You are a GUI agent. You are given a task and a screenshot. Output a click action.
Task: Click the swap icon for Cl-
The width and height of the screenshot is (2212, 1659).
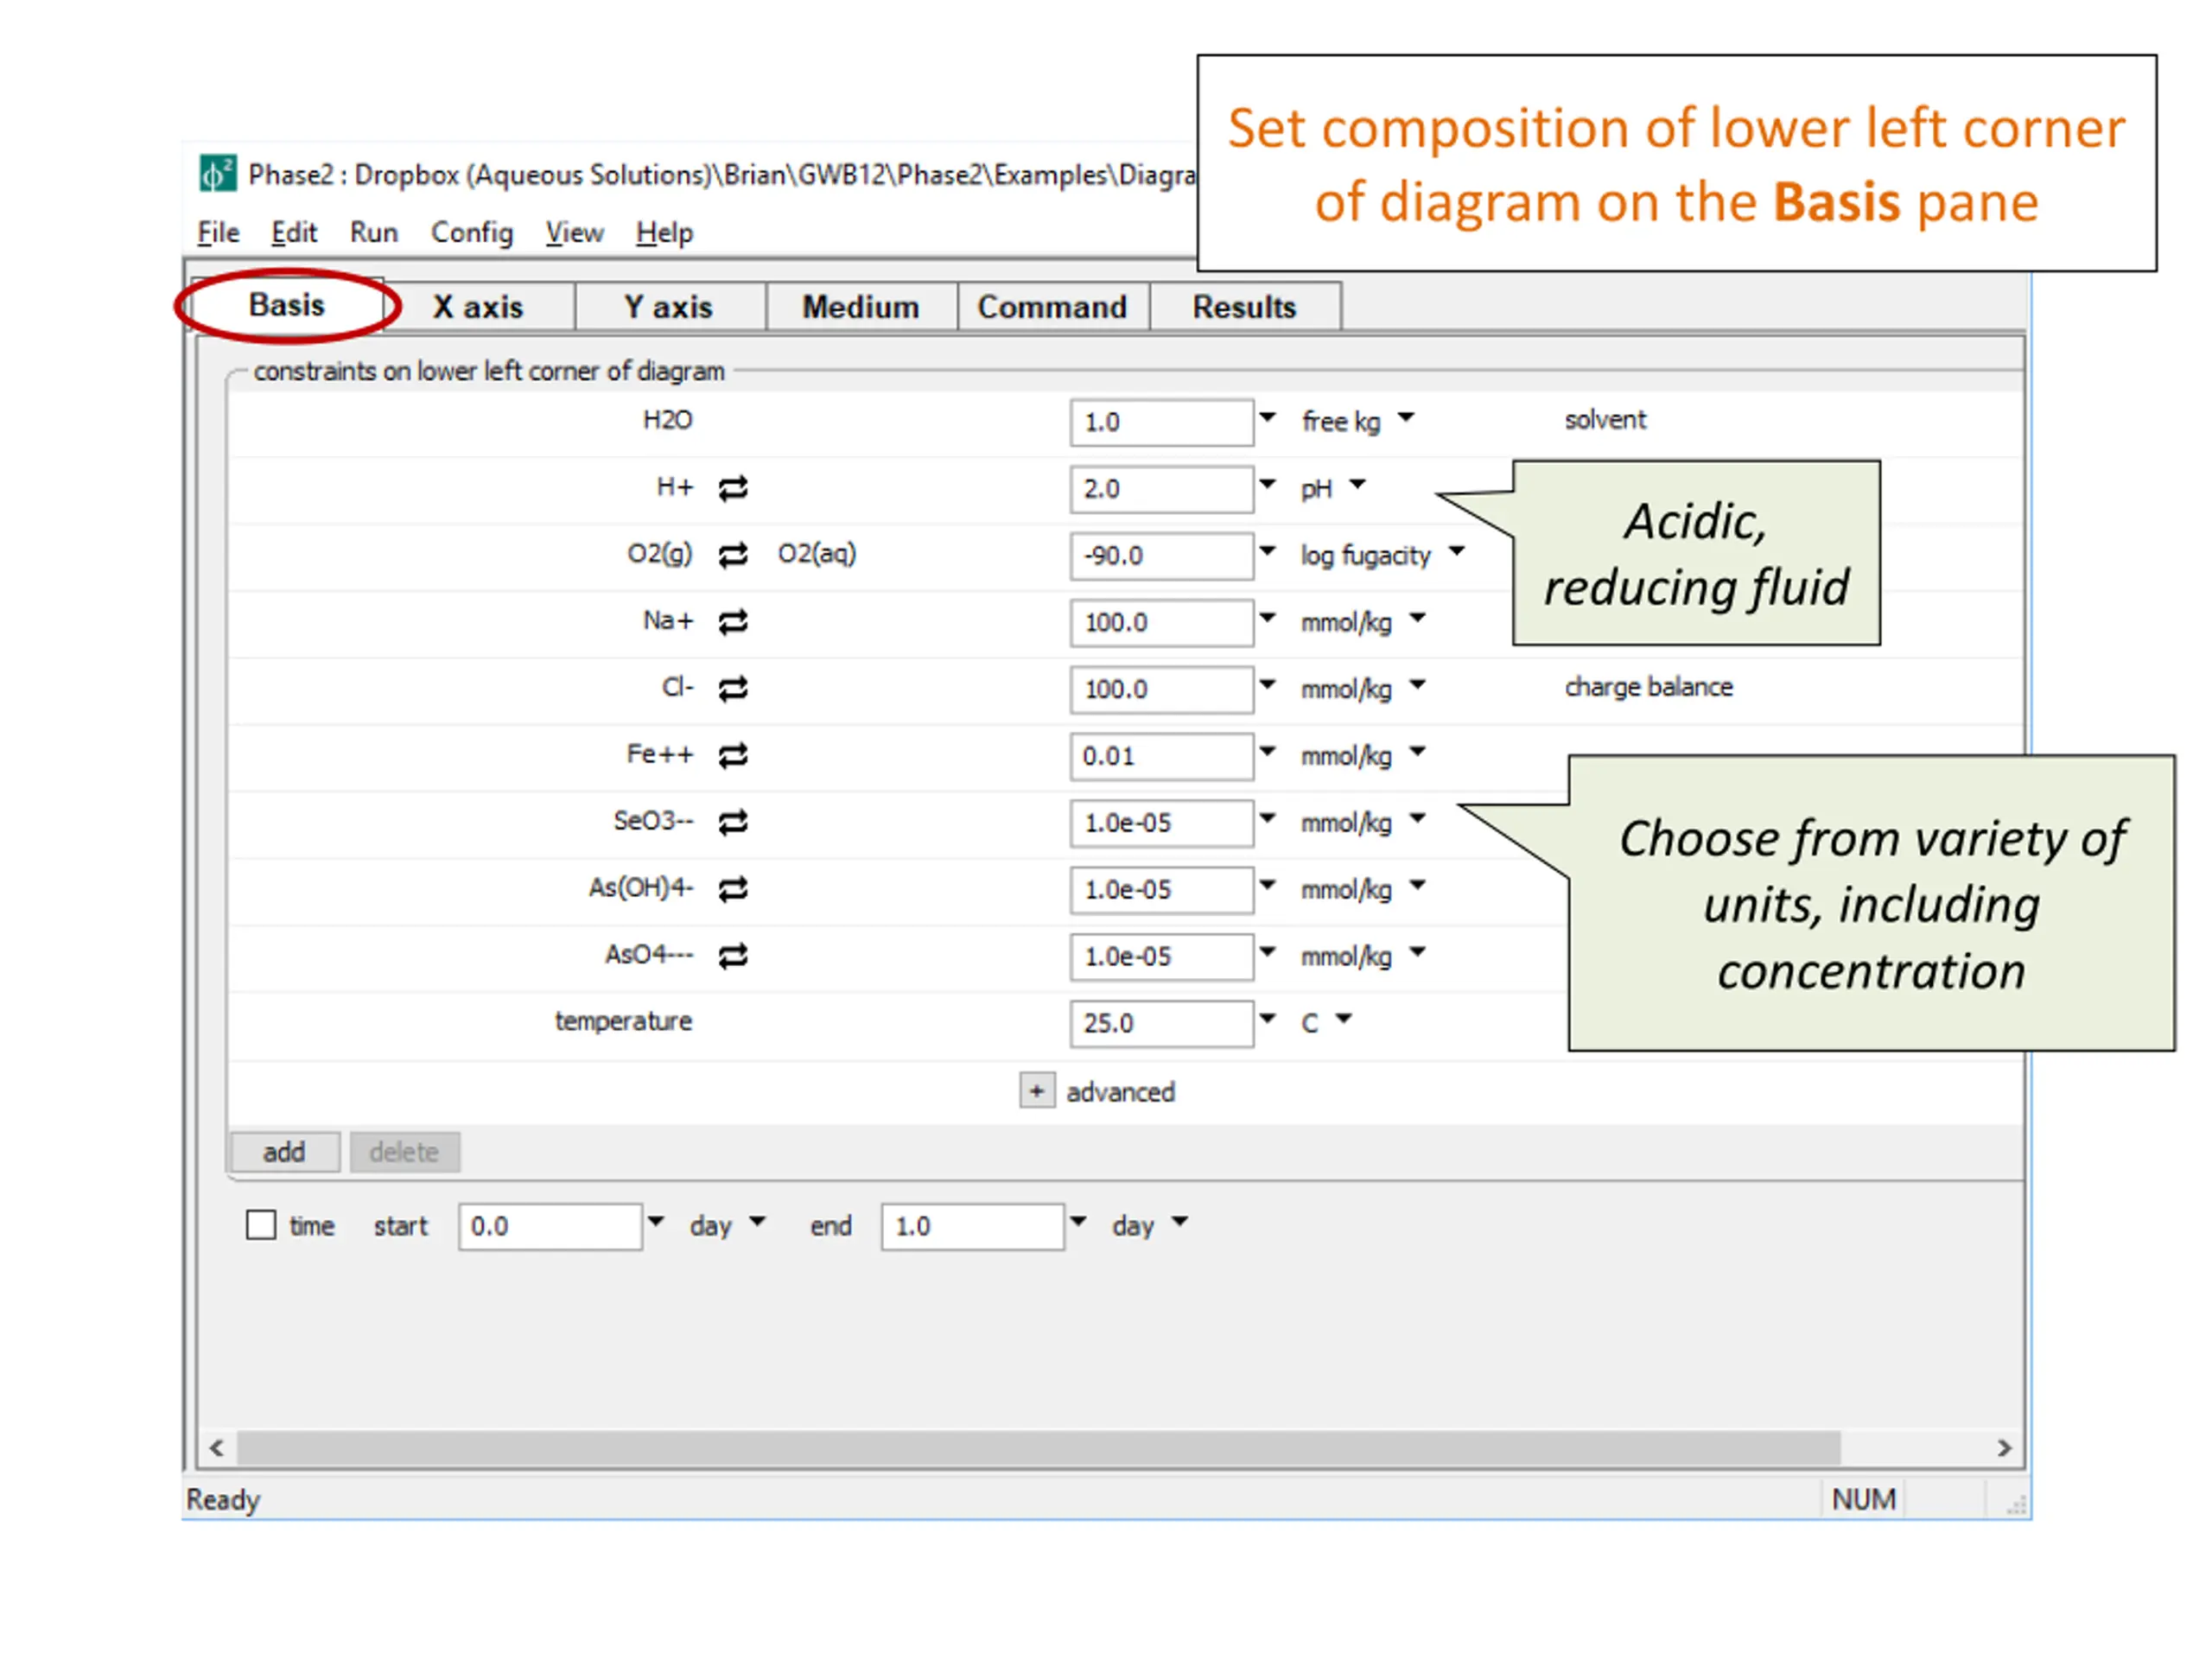733,689
